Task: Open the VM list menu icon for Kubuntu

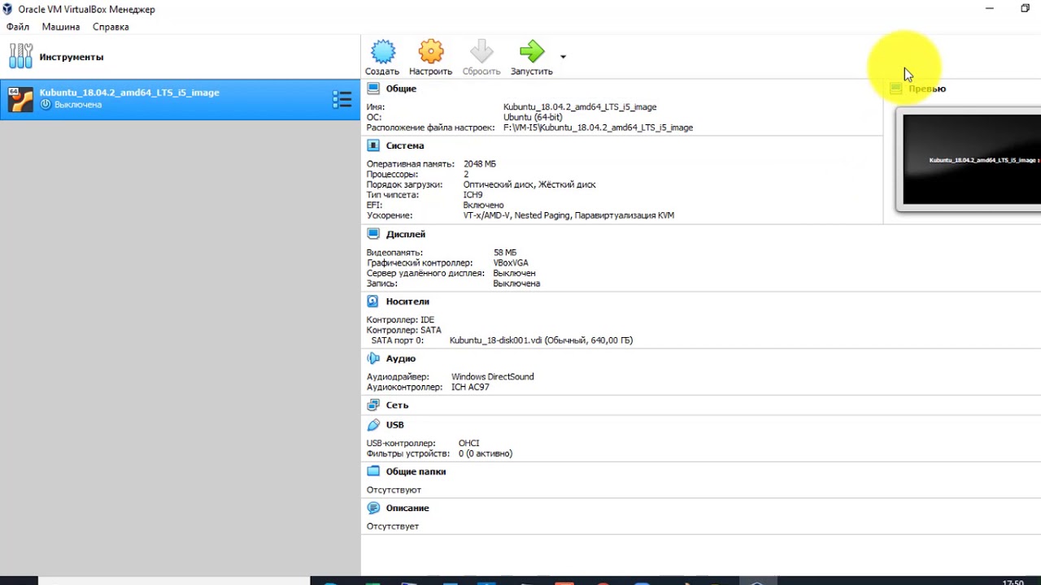Action: pyautogui.click(x=342, y=99)
